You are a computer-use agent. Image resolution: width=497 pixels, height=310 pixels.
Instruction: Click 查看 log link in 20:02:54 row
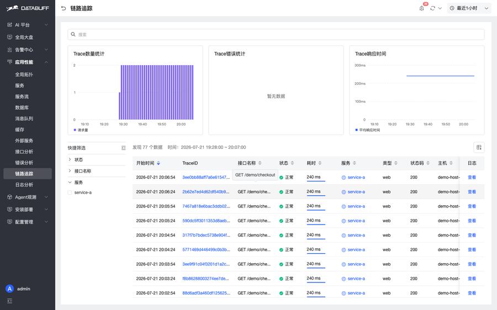tap(472, 293)
